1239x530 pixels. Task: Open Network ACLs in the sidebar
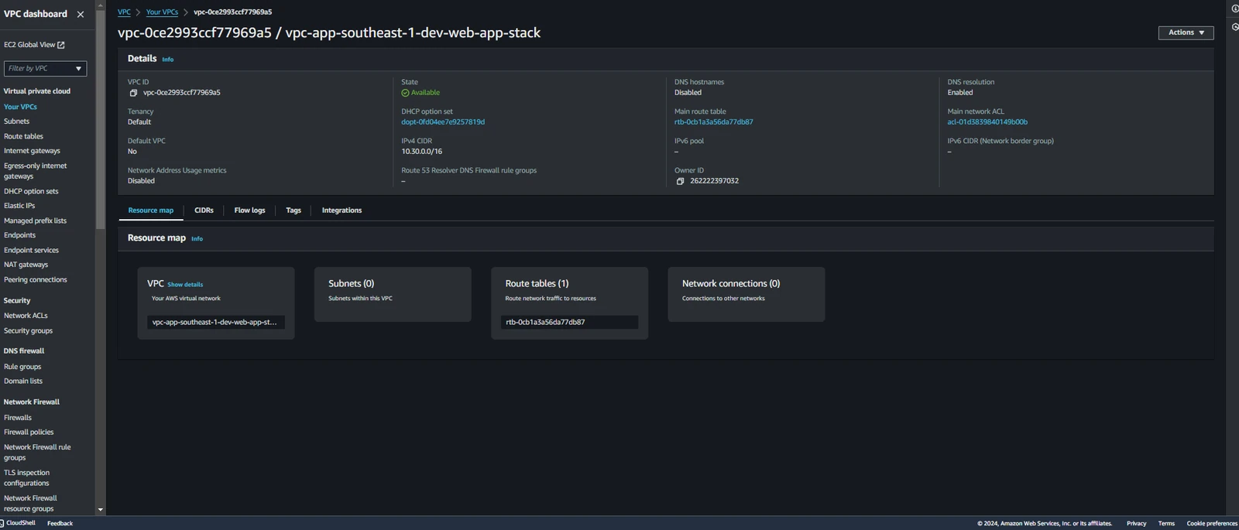(26, 316)
